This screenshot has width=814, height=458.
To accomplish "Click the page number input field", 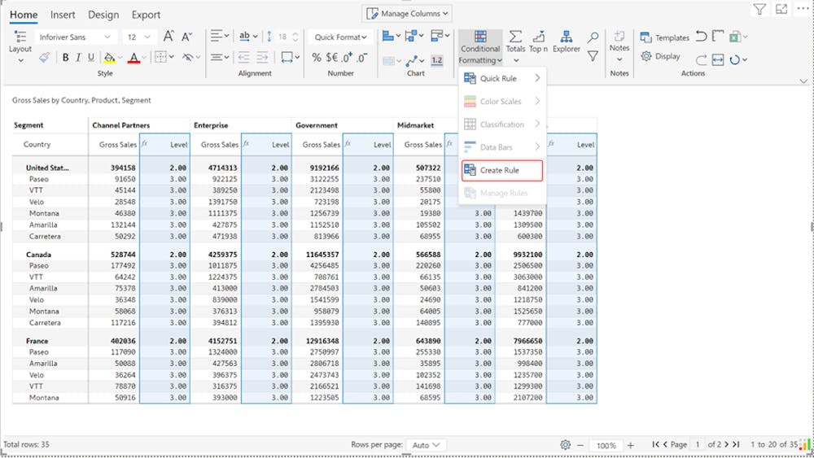I will click(698, 445).
